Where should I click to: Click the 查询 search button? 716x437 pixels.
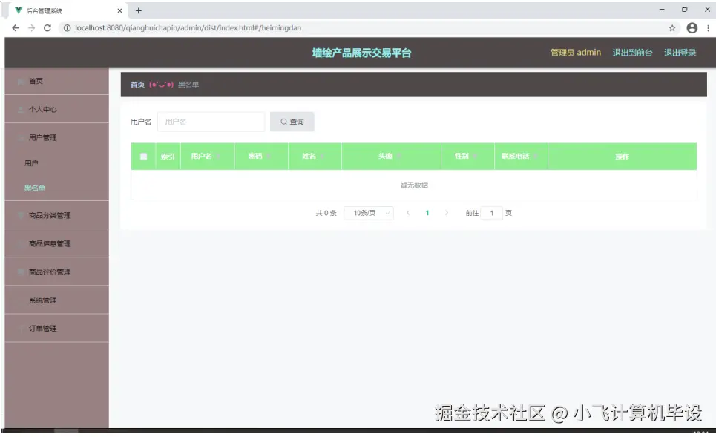click(x=292, y=122)
